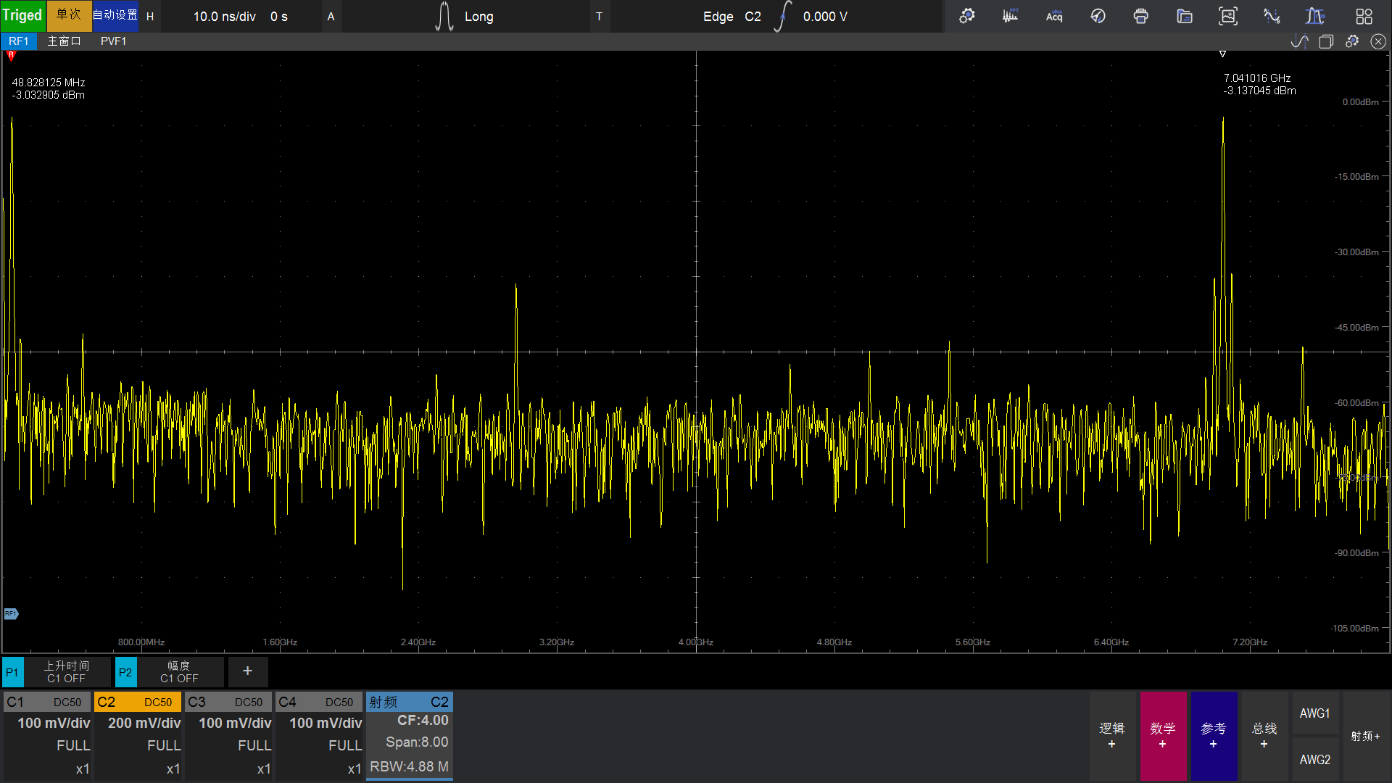Toggle channel C2 DC50 header

(138, 702)
